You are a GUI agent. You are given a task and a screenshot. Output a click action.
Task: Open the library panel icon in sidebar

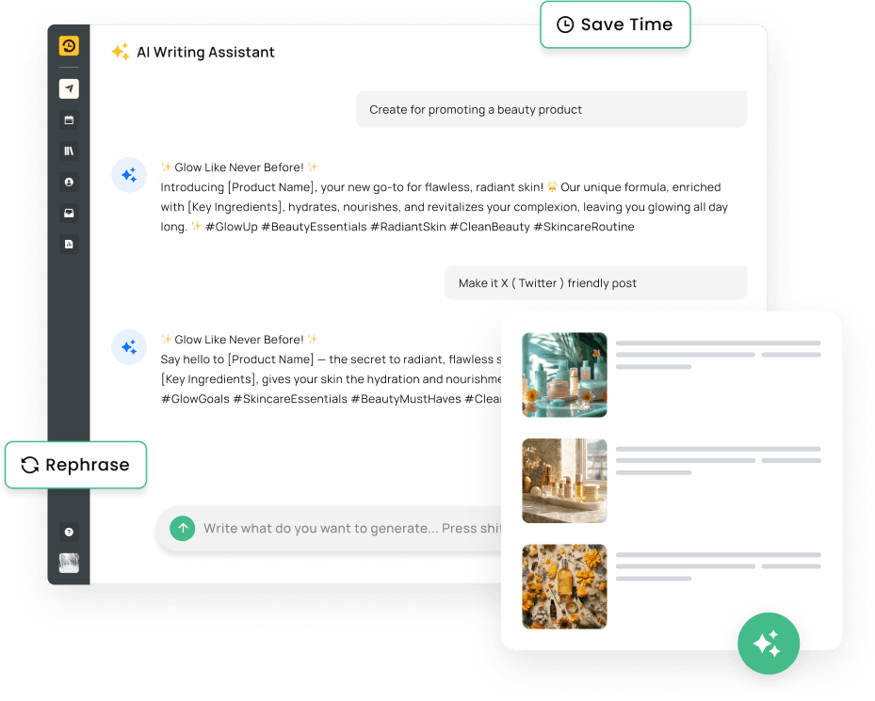tap(69, 151)
